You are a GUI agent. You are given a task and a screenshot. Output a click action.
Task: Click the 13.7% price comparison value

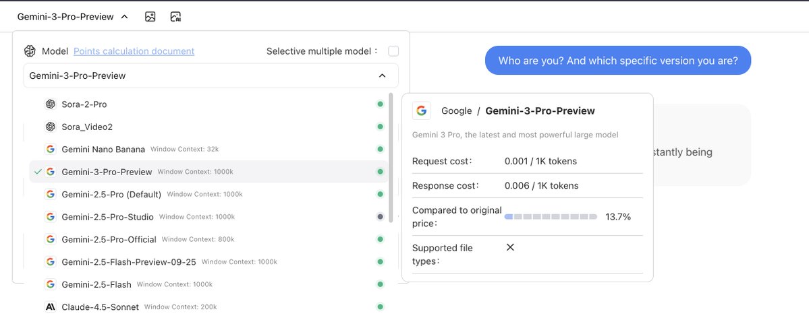[618, 217]
